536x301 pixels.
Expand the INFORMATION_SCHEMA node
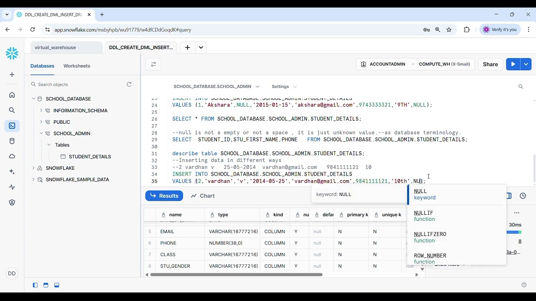tap(41, 110)
